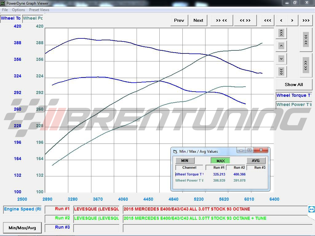Screen dimensions: 315x236
Task: Click the green LEVESQUE name field for Run #2
Action: click(x=96, y=218)
